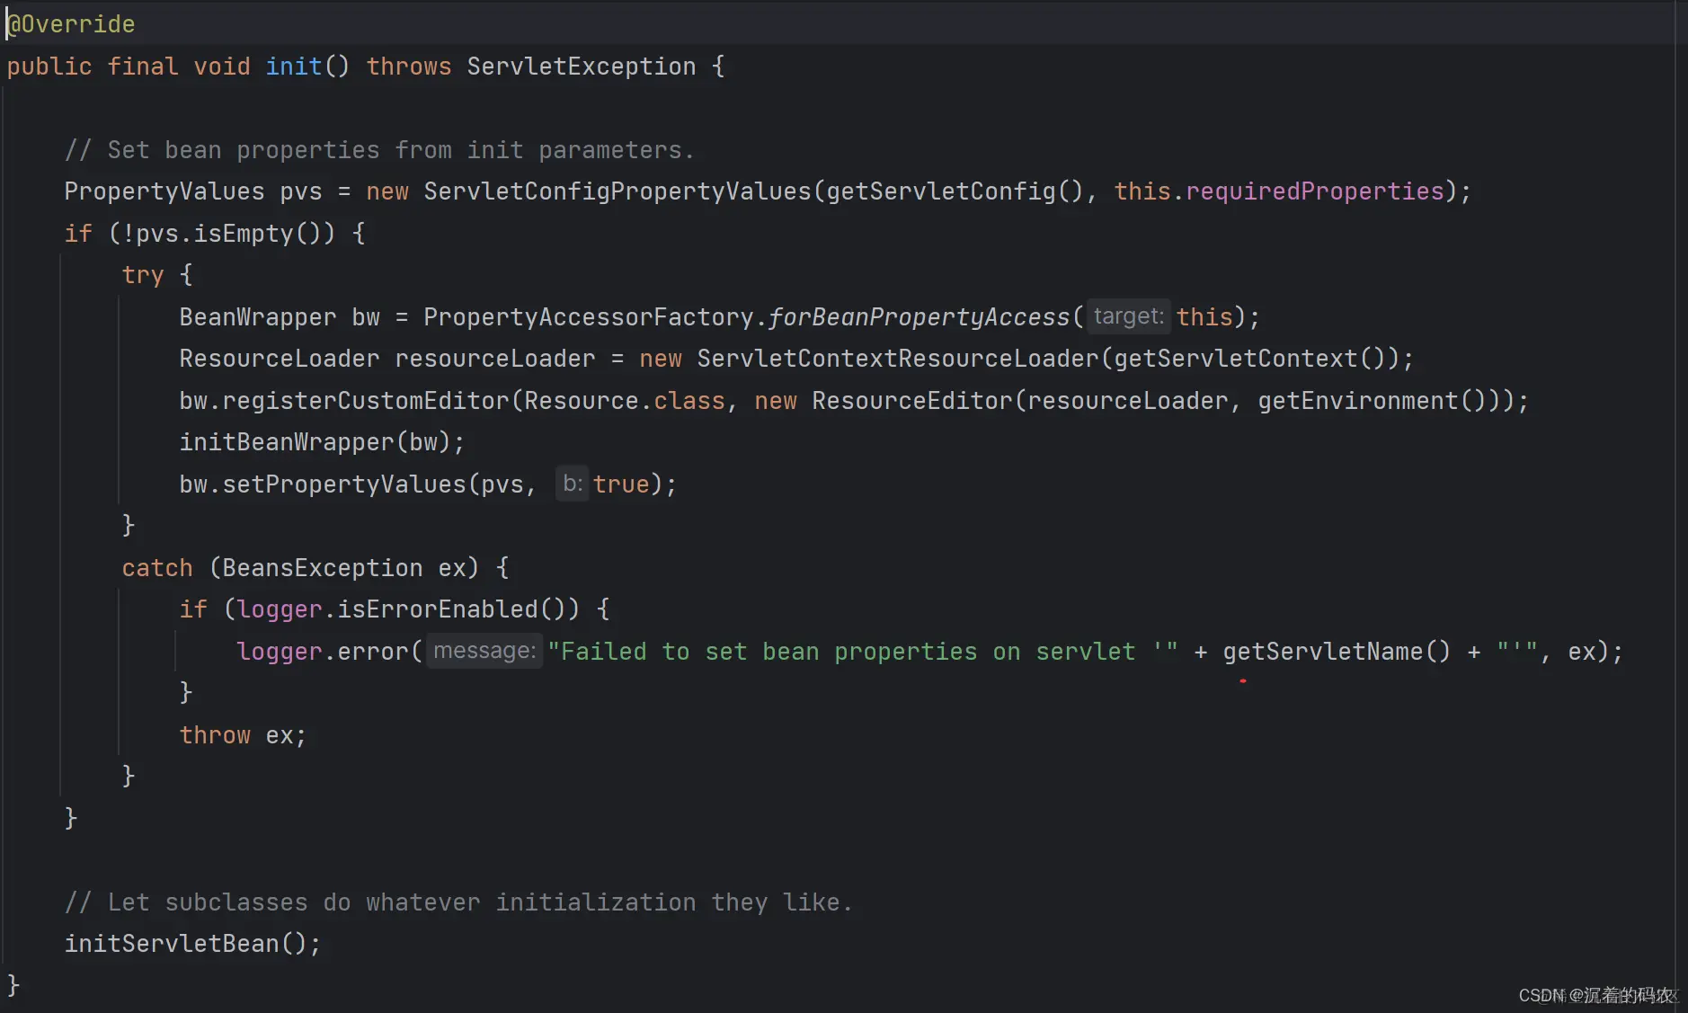Click the catch keyword
This screenshot has width=1688, height=1013.
pos(157,568)
